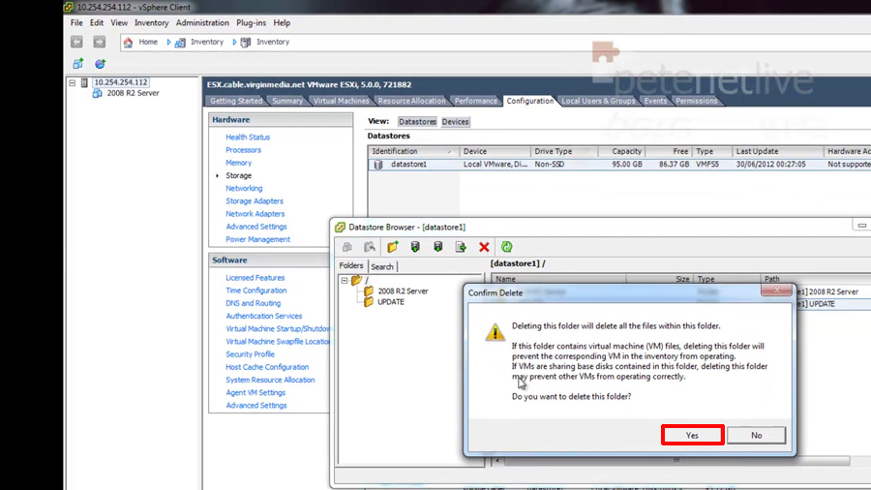Click Yes in the Confirm Delete dialog
This screenshot has width=871, height=490.
coord(692,435)
